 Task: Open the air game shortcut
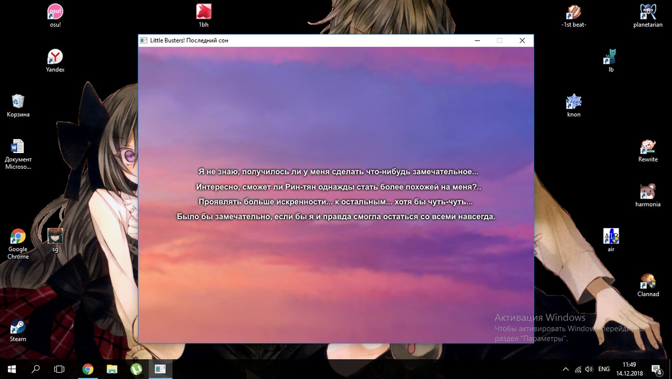click(x=611, y=237)
